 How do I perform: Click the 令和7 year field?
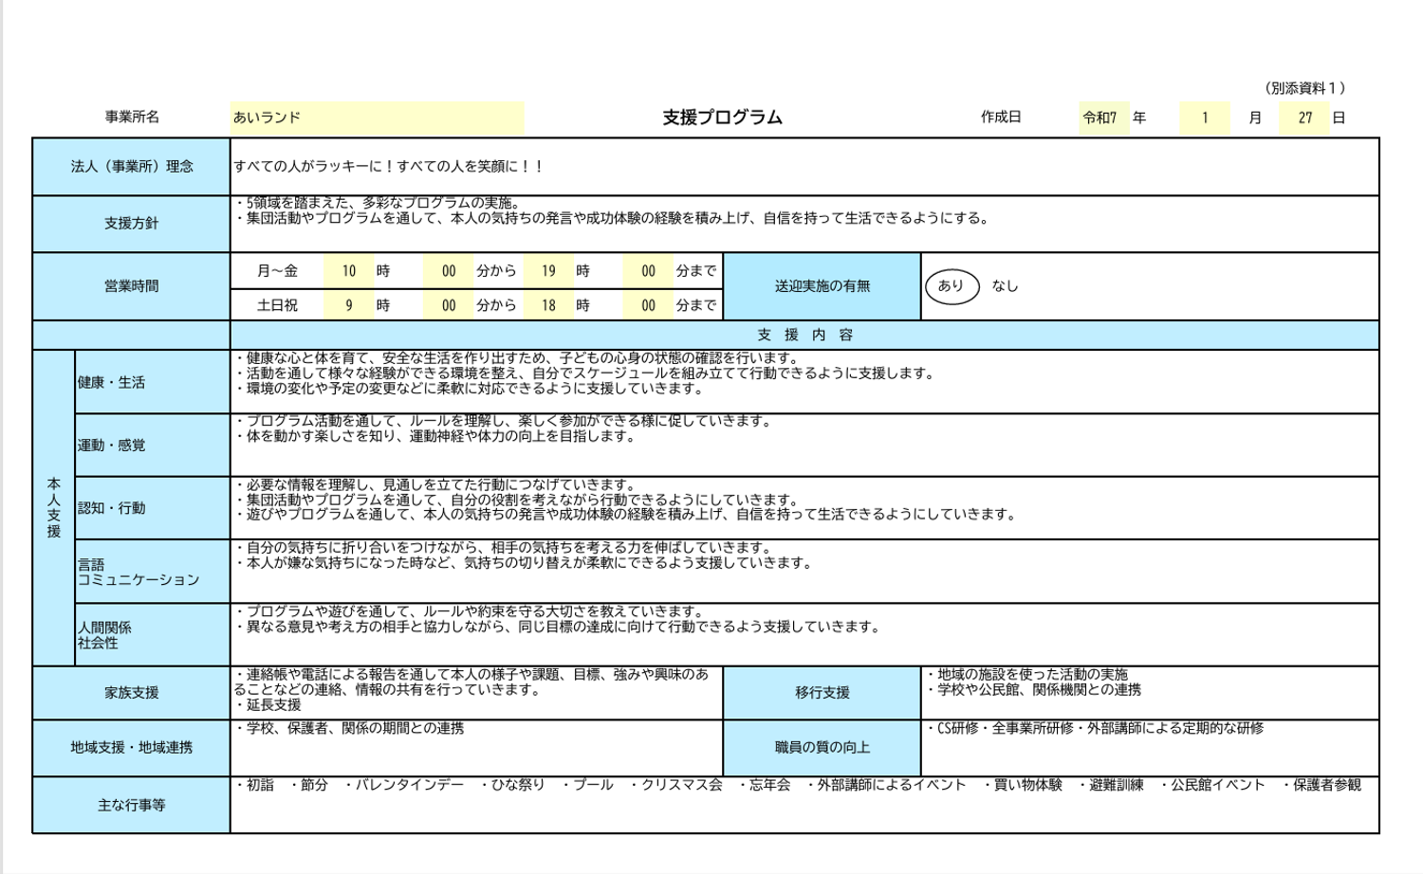click(1103, 118)
